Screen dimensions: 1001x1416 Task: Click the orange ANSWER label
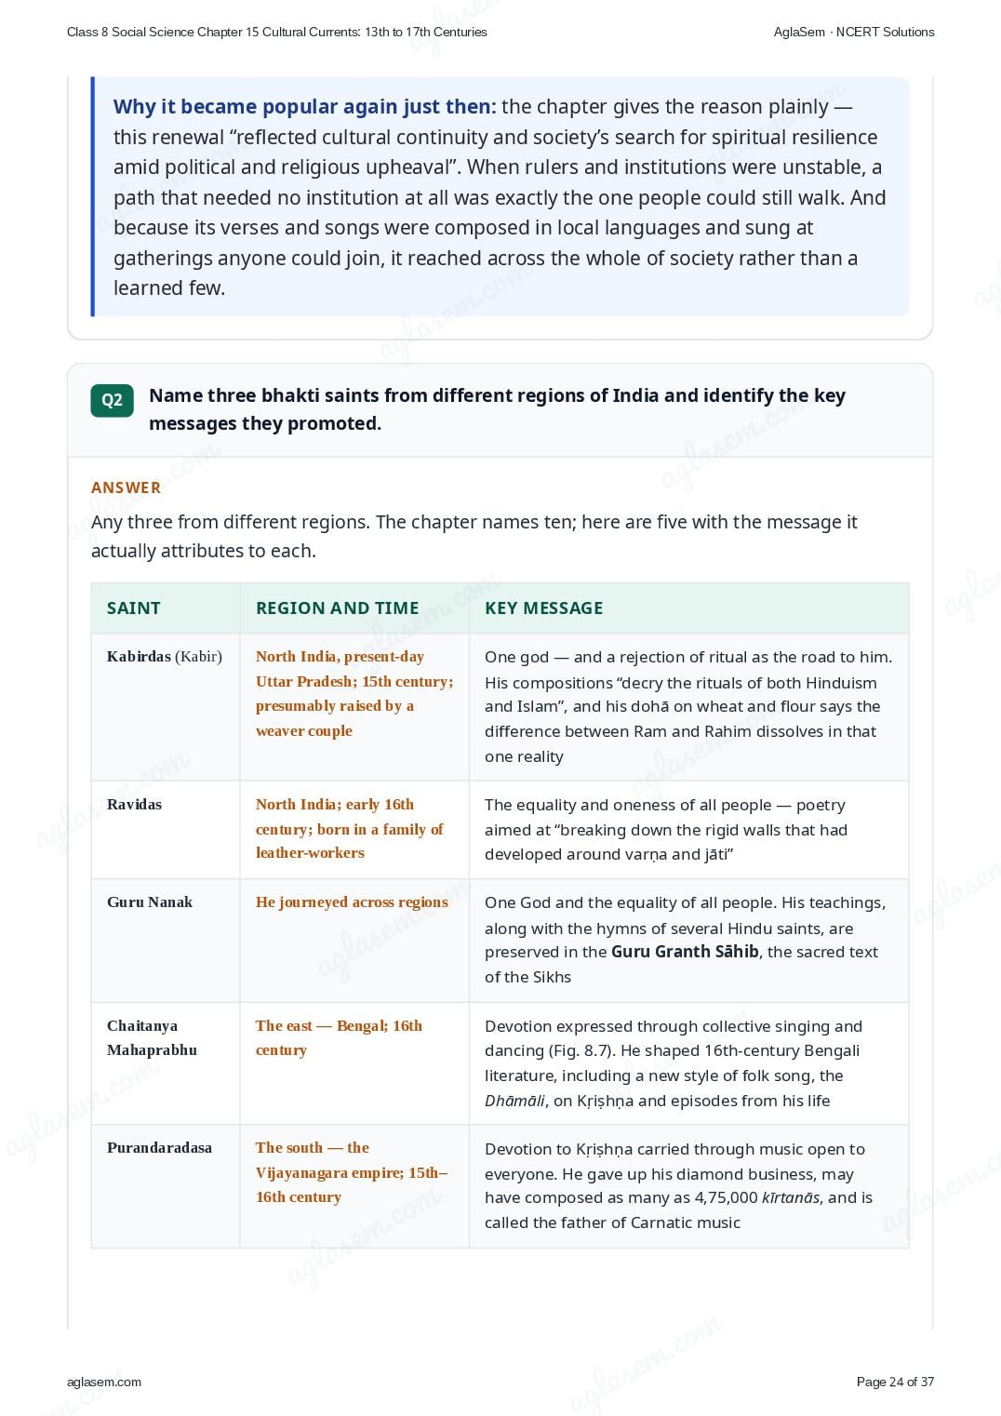click(126, 488)
